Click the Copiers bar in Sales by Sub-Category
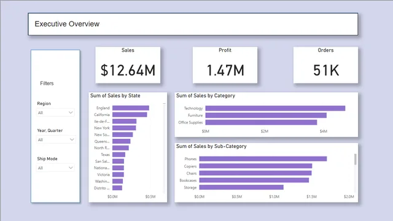 (255, 166)
